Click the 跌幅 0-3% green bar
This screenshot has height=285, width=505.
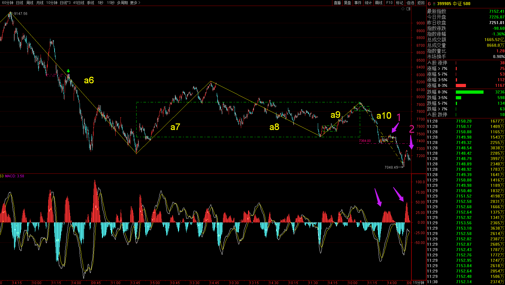[x=470, y=92]
